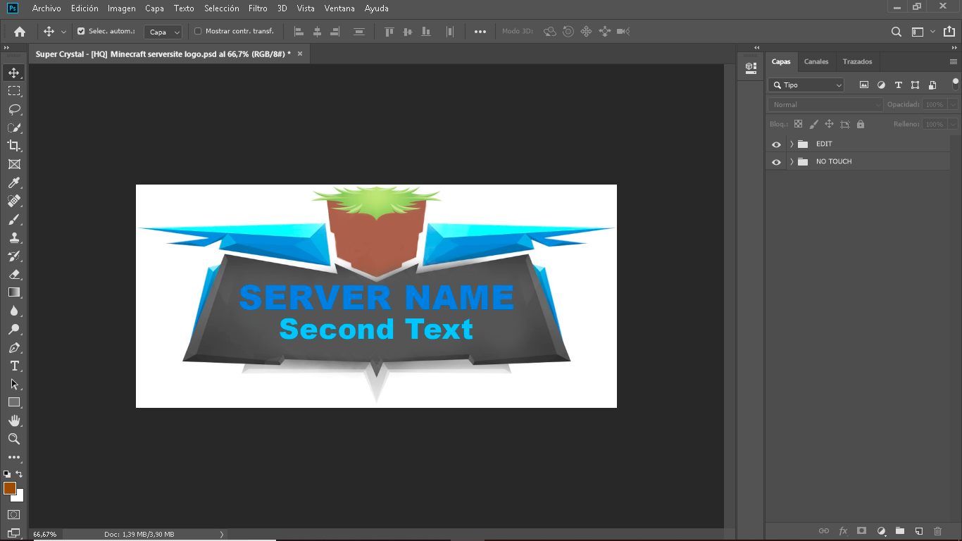Hide the EDIT layer group

[x=776, y=144]
